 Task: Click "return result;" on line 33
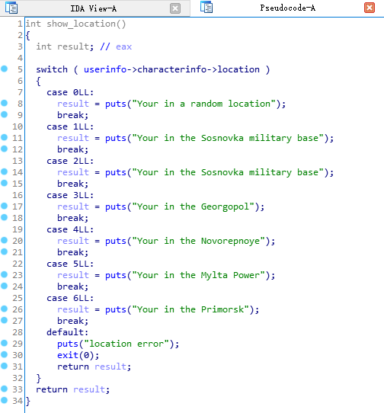coord(72,389)
